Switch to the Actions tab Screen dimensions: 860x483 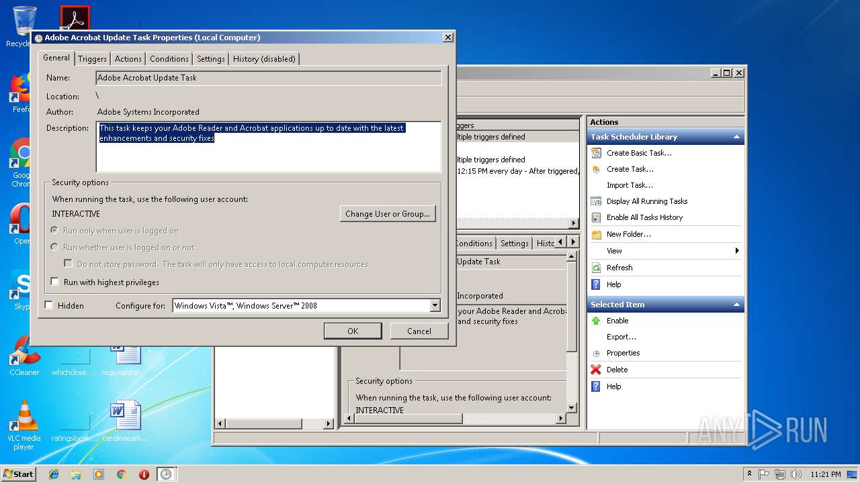tap(128, 59)
